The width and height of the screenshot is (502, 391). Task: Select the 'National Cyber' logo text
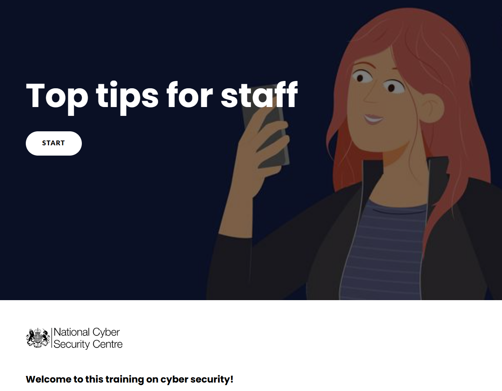pyautogui.click(x=87, y=332)
